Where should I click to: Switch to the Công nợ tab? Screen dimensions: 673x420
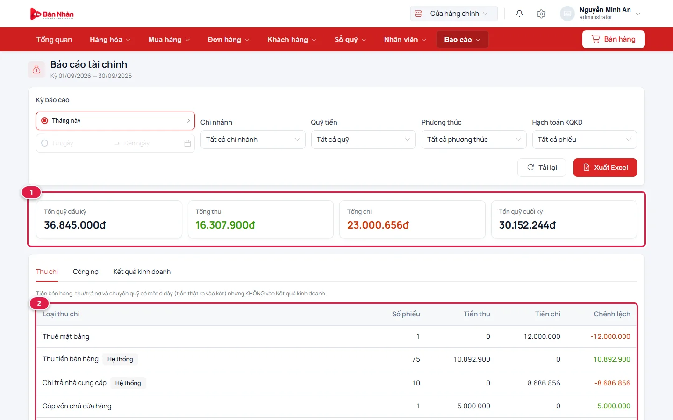(86, 272)
